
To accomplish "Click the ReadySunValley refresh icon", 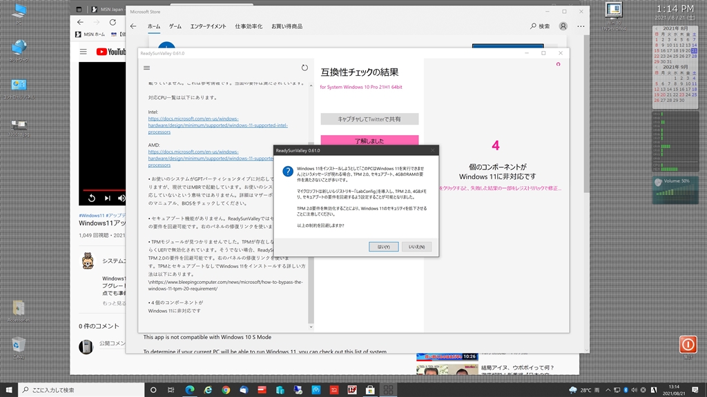I will pyautogui.click(x=304, y=68).
